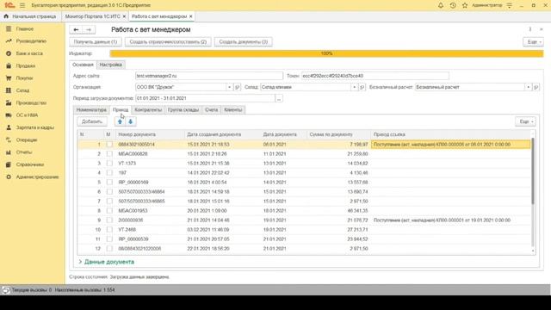
Task: Open Главное section in sidebar
Action: pyautogui.click(x=25, y=28)
